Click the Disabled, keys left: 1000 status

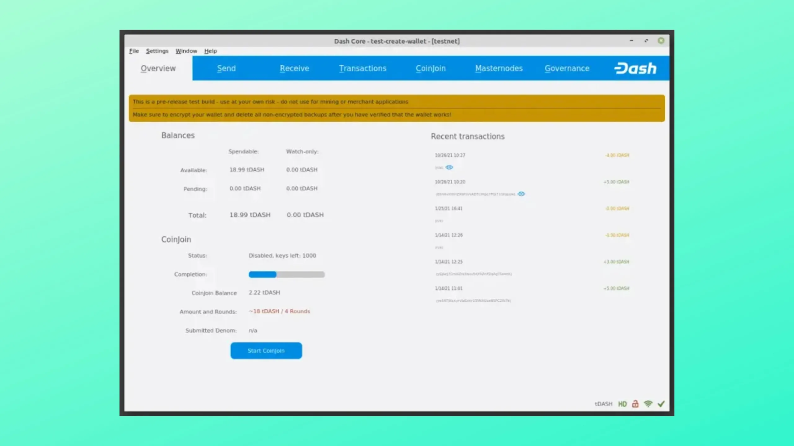click(282, 256)
